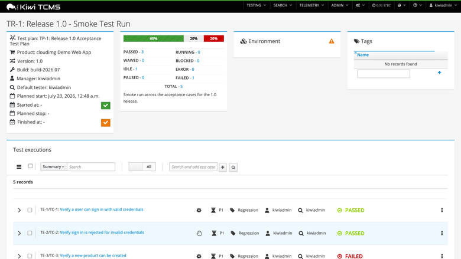The image size is (461, 259).
Task: Click the 'No records found' text
Action: (x=401, y=64)
